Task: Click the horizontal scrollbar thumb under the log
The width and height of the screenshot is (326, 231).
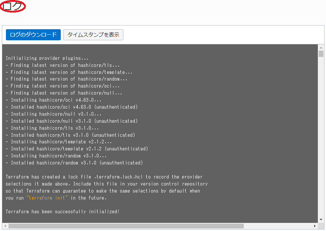Action: point(126,226)
